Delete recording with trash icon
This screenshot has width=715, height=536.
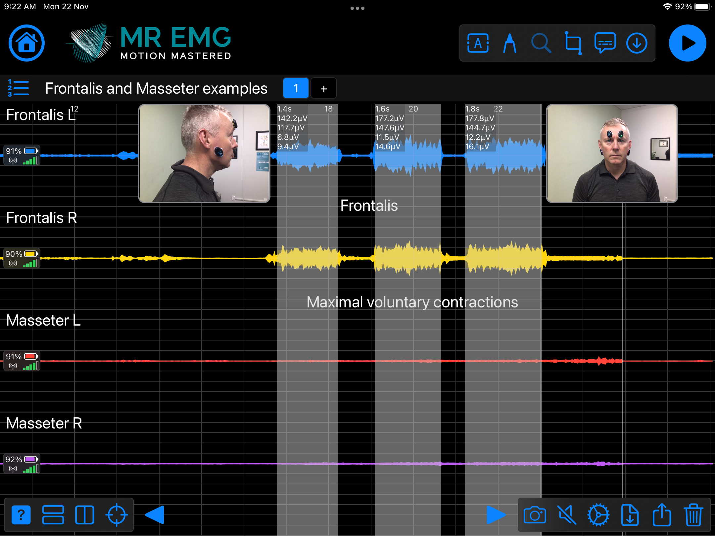coord(693,515)
